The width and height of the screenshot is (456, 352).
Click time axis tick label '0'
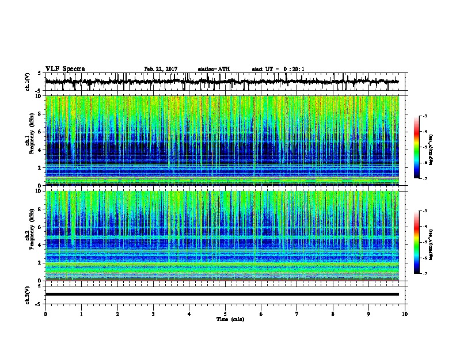point(45,314)
